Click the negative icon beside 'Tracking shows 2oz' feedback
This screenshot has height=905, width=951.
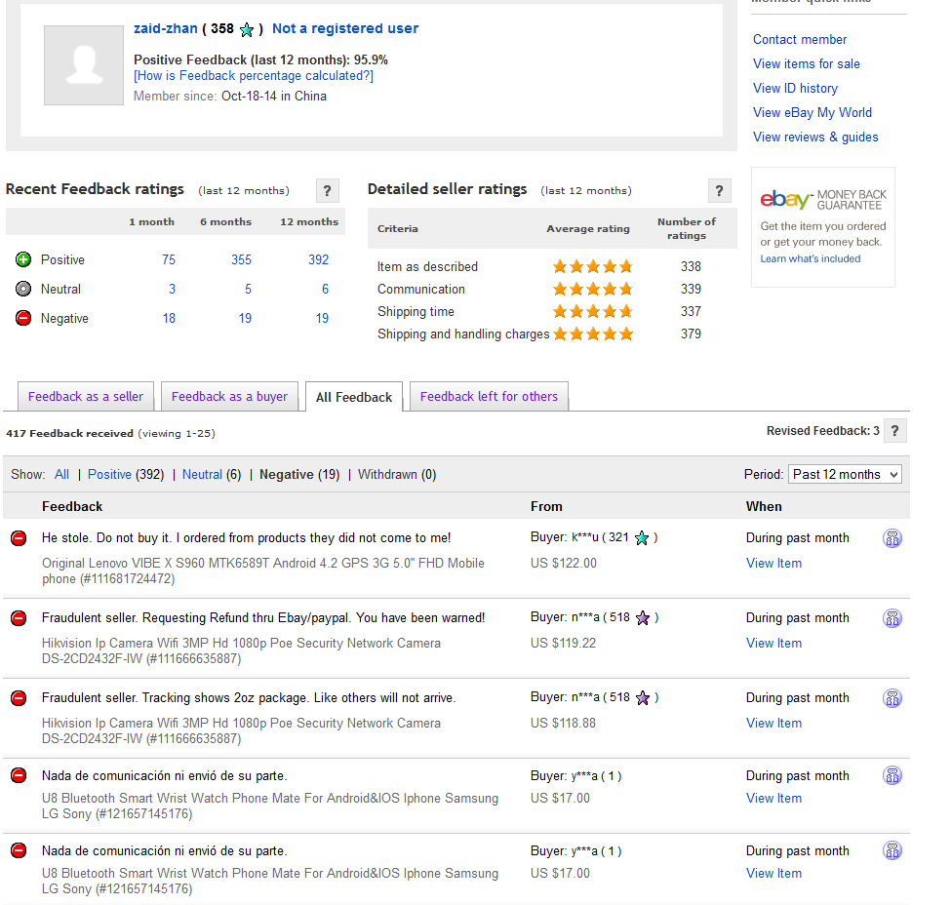tap(19, 698)
